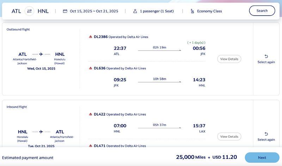Click the swap origin and destination icon
Screen dimensions: 282x166
pyautogui.click(x=29, y=11)
